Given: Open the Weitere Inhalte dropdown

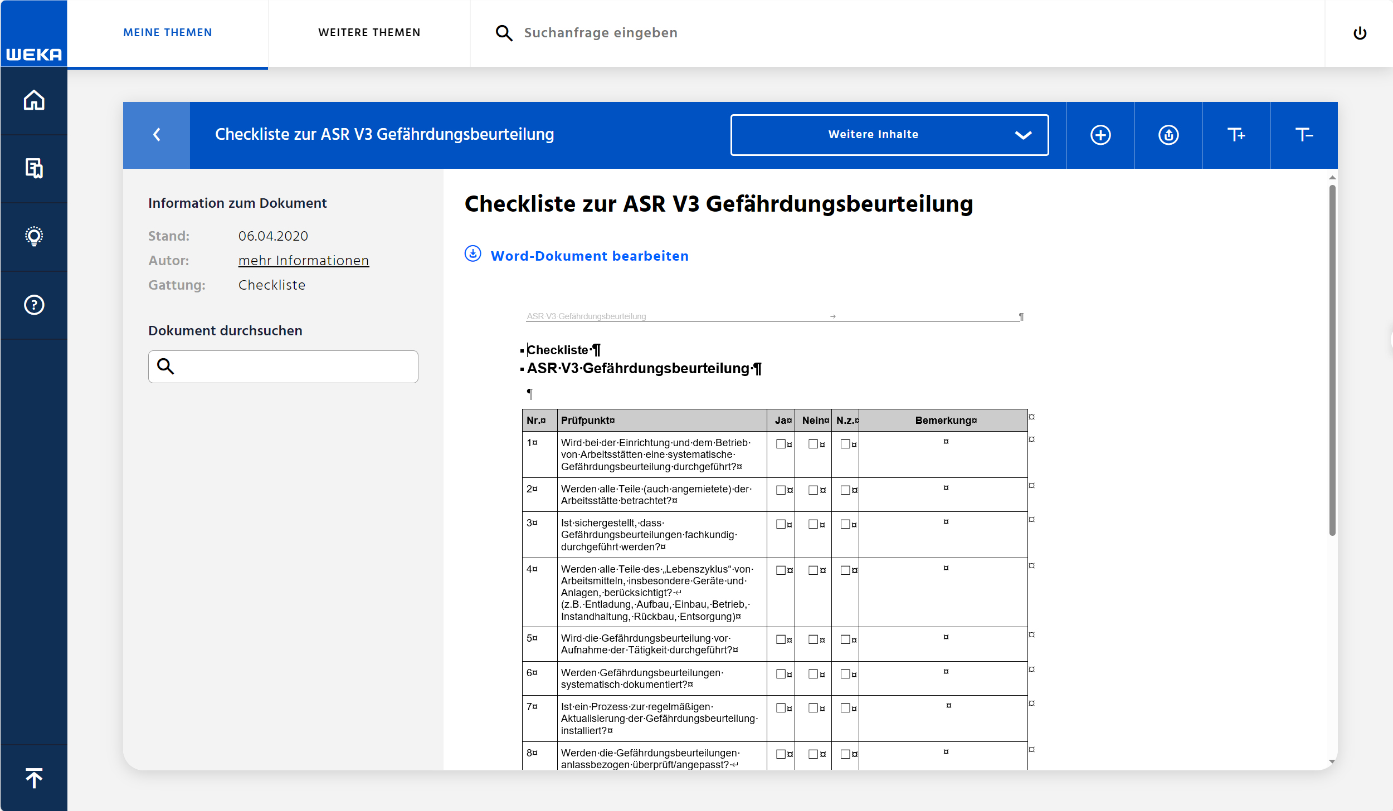Looking at the screenshot, I should coord(889,135).
